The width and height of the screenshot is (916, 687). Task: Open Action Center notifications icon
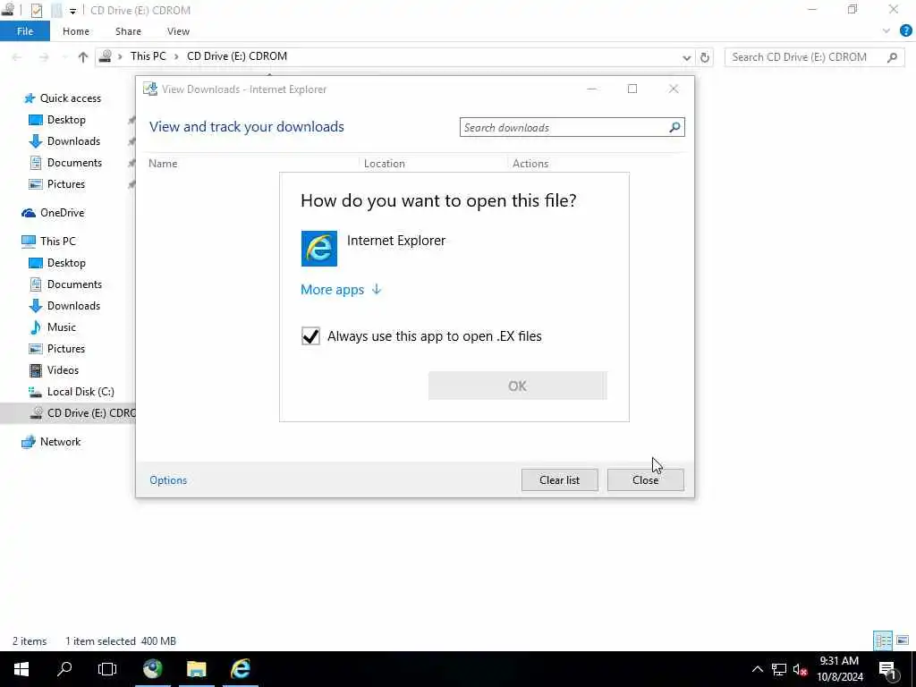[x=887, y=669]
